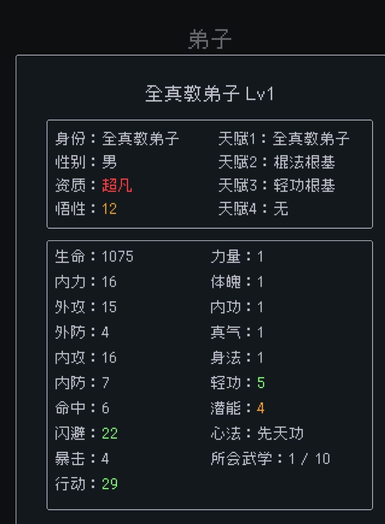Click the 生命 value 1075
The height and width of the screenshot is (524, 385).
point(117,256)
